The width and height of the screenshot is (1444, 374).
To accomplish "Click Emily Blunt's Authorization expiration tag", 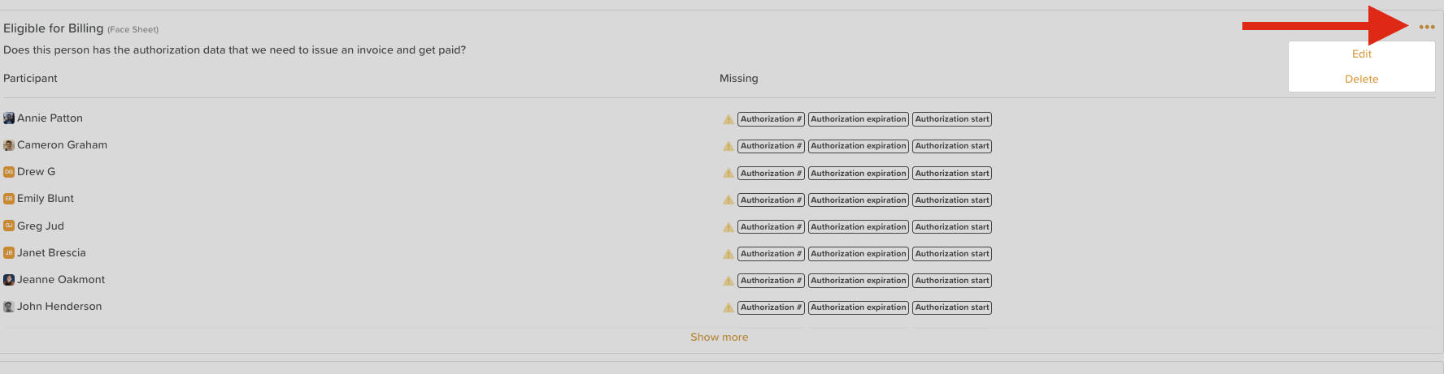I will pos(858,200).
